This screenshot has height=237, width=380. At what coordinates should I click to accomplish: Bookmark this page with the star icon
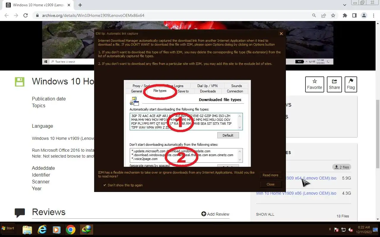click(333, 15)
